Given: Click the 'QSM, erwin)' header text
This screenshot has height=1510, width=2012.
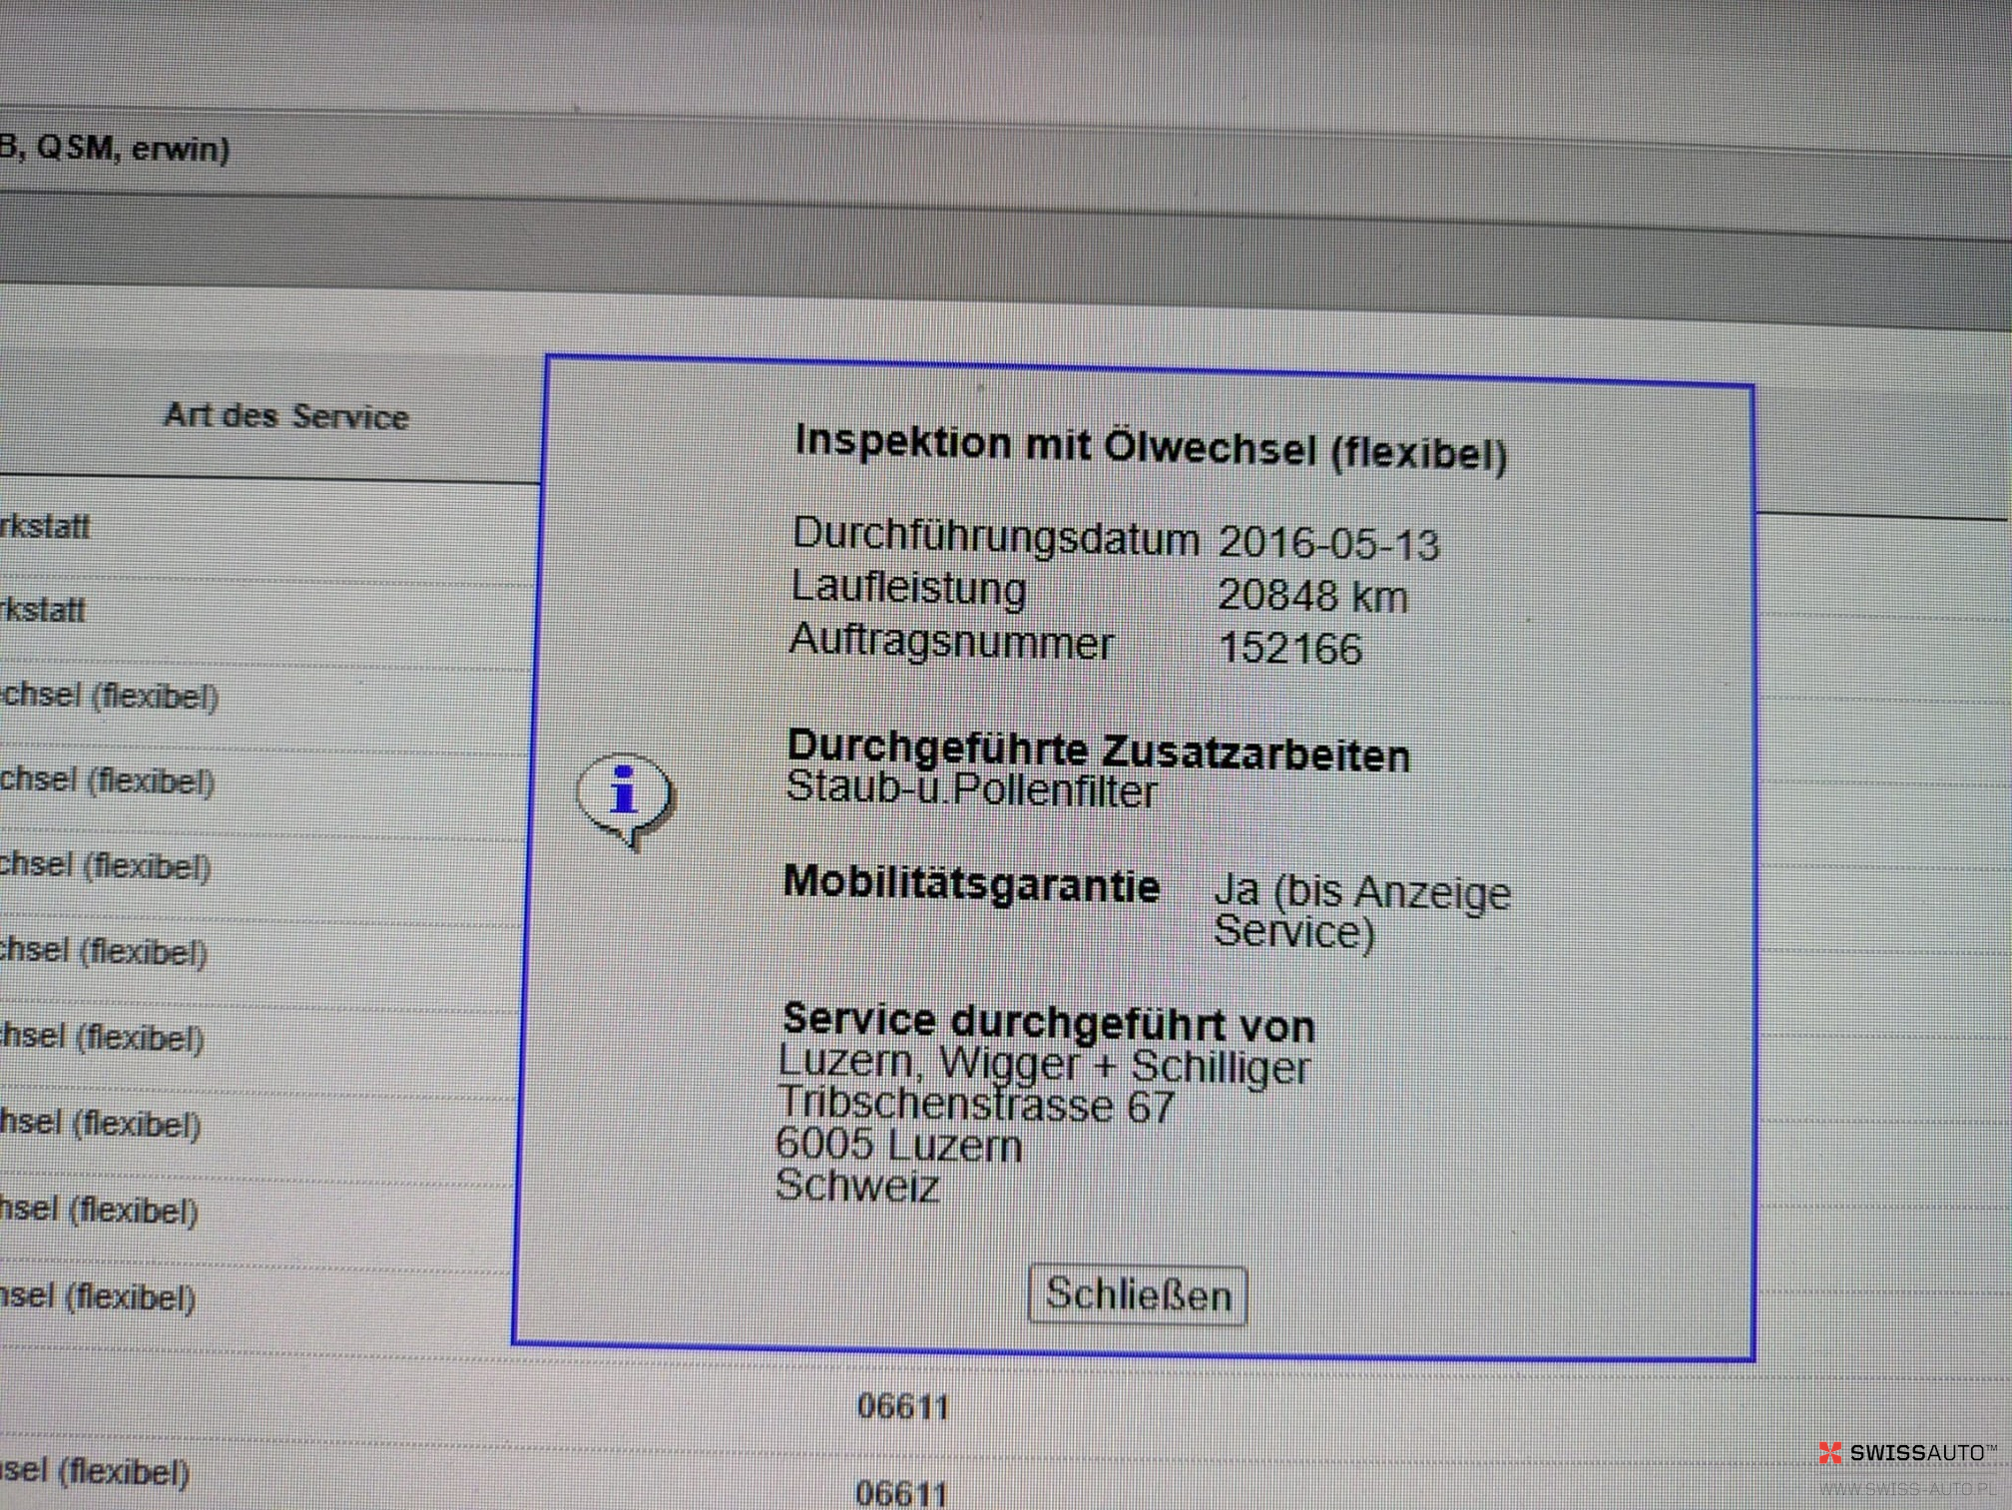Looking at the screenshot, I should click(132, 149).
